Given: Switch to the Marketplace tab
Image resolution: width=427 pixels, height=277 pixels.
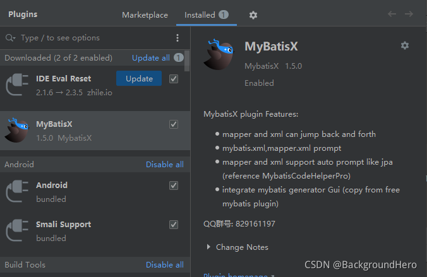Looking at the screenshot, I should pos(145,15).
